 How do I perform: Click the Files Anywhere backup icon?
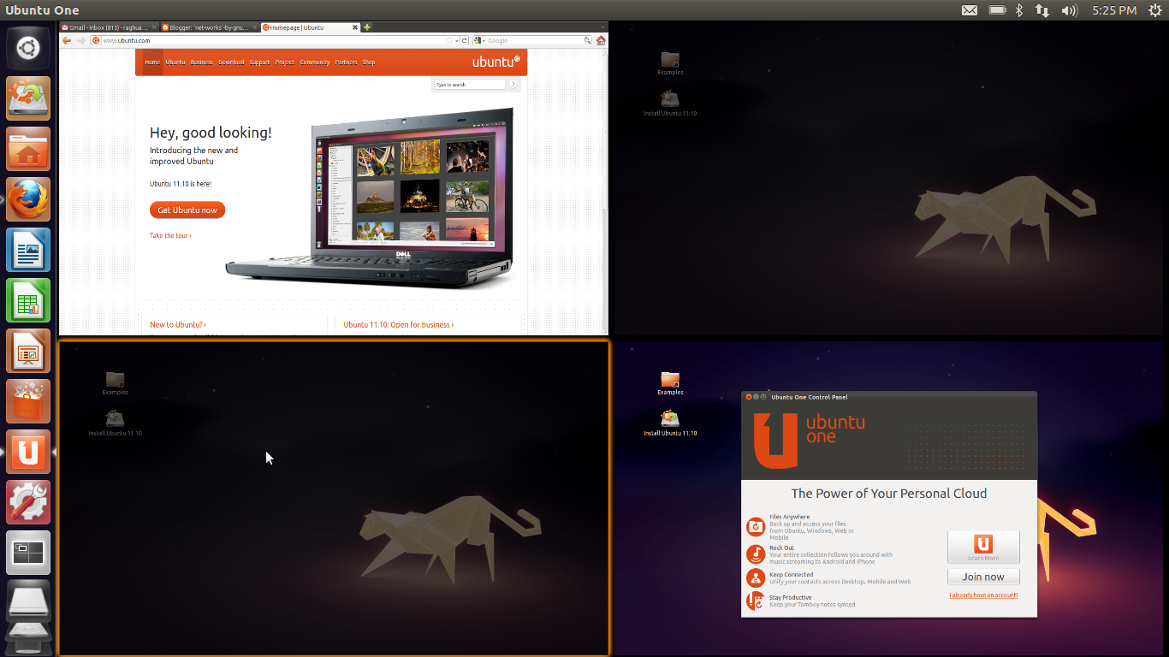pyautogui.click(x=755, y=526)
